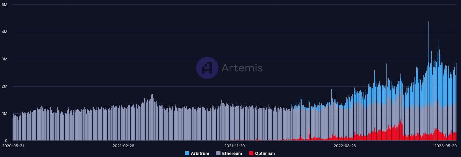
Task: Click the red Optimism legend swatch
Action: (251, 154)
